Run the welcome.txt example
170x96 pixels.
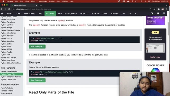click(x=37, y=80)
